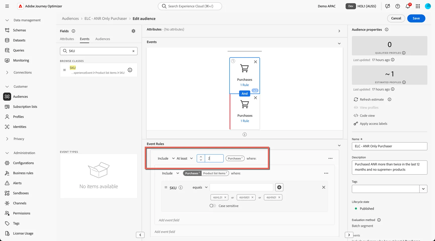Open the Tags dropdown arrow
The height and width of the screenshot is (241, 435).
423,189
